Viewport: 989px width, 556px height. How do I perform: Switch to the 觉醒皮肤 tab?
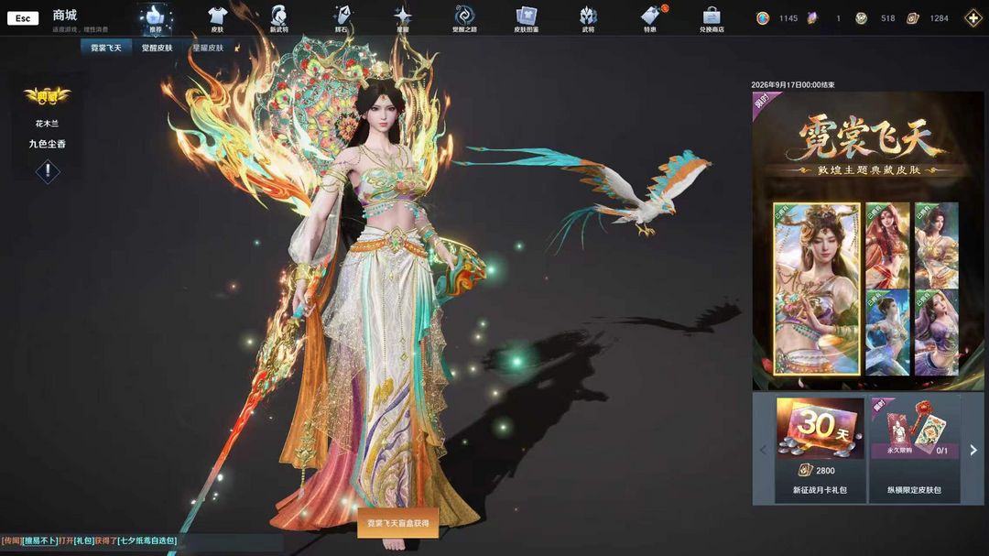(158, 48)
